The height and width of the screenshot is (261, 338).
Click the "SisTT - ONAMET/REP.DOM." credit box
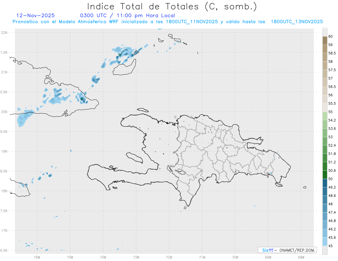point(287,250)
